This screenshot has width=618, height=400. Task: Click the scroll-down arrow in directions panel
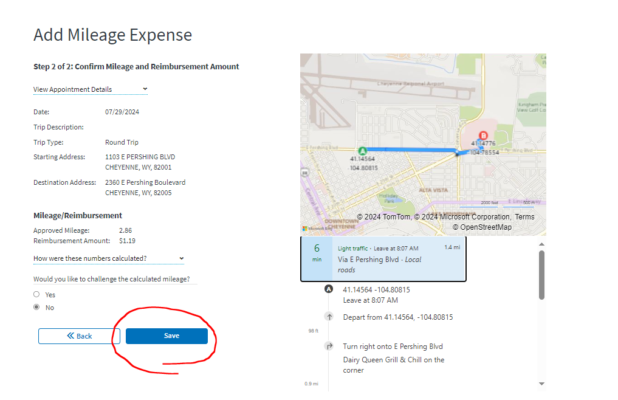click(541, 384)
